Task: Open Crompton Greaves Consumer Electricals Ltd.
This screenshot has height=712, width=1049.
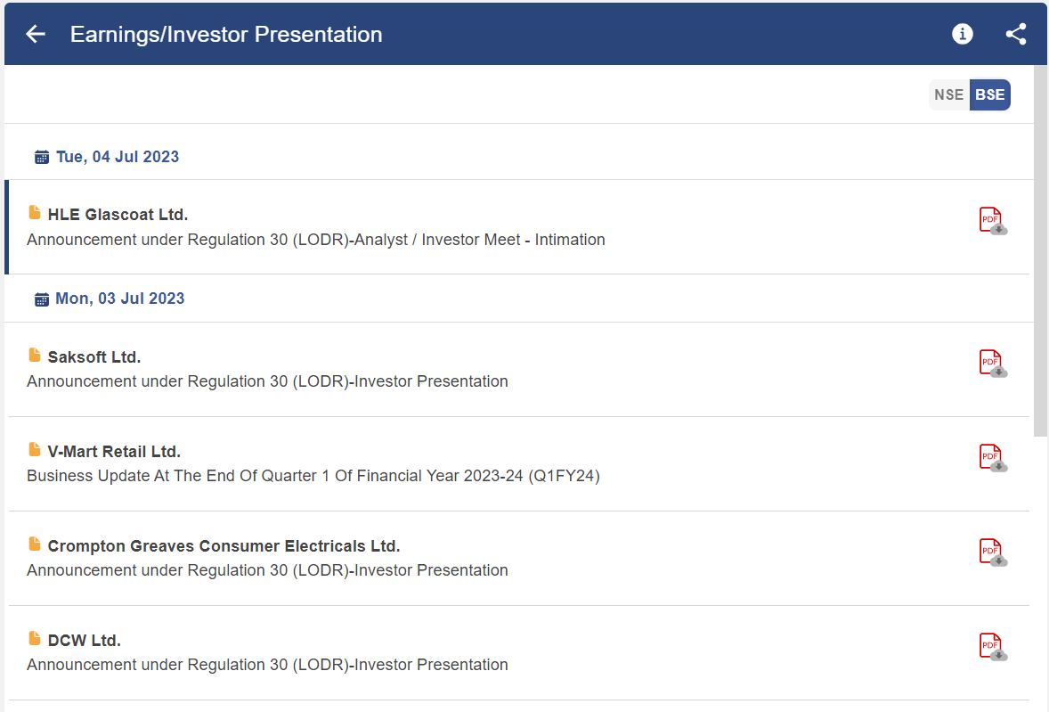Action: [224, 546]
